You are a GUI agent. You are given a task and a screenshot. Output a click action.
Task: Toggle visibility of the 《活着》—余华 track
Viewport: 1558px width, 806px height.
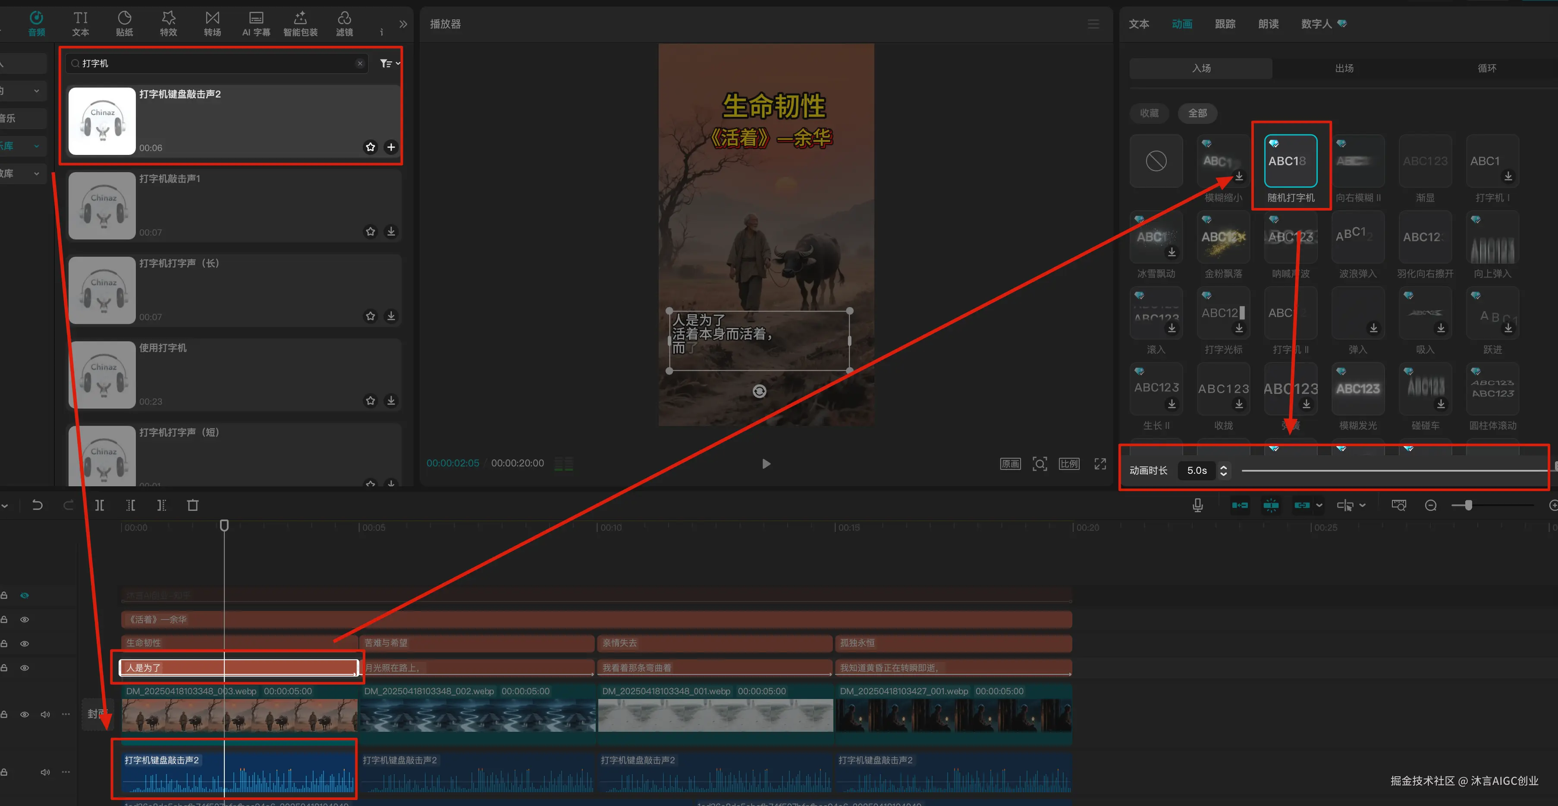(x=25, y=619)
